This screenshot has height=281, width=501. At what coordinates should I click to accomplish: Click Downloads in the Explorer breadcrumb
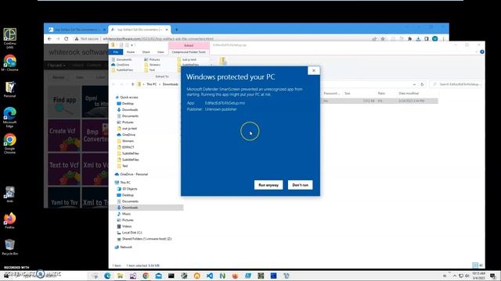171,84
